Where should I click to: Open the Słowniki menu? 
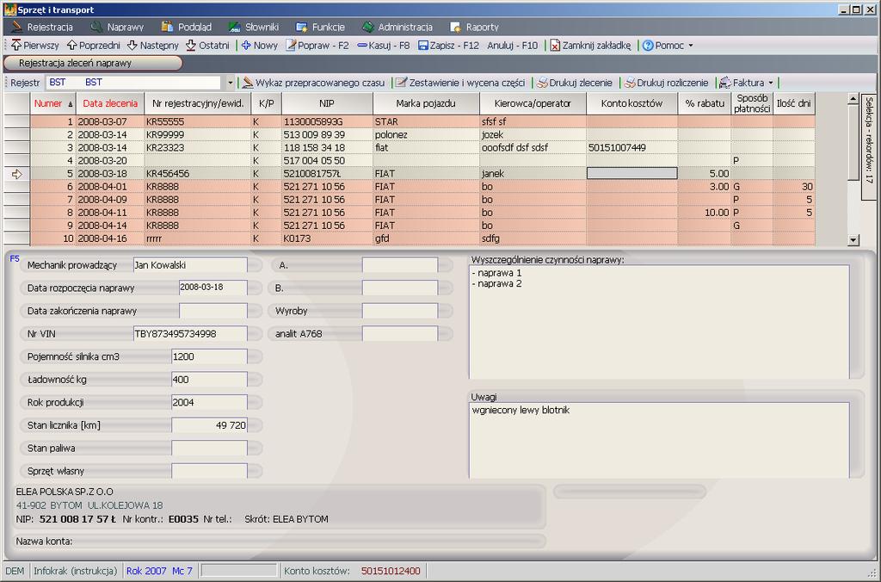[254, 27]
